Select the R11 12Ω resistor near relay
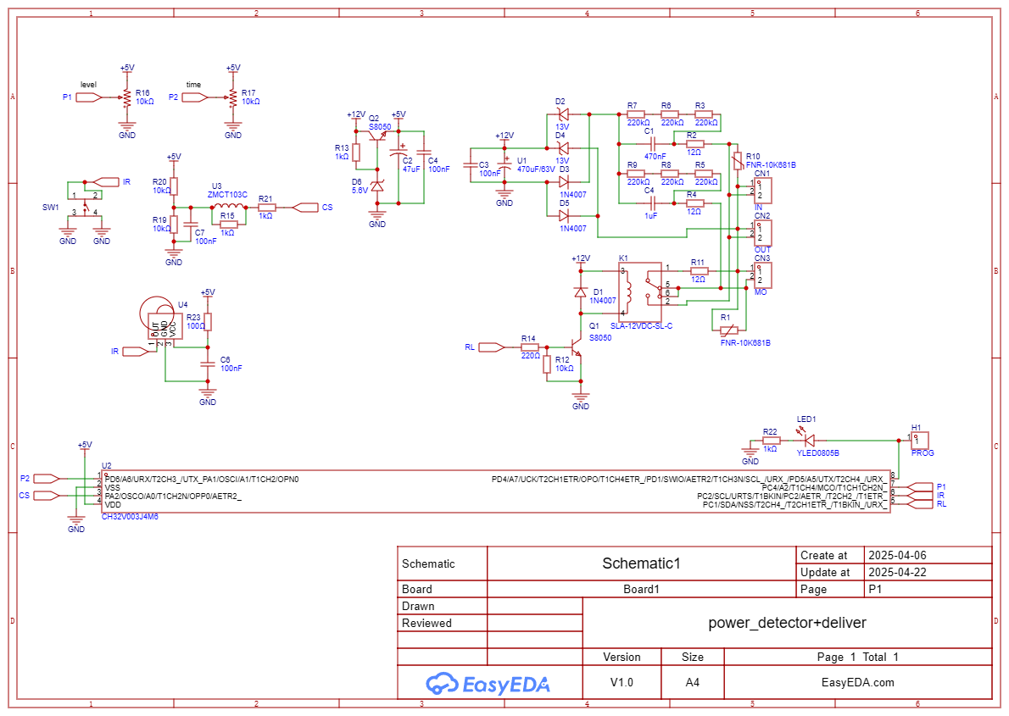Screen dimensions: 1009x716 [x=699, y=271]
